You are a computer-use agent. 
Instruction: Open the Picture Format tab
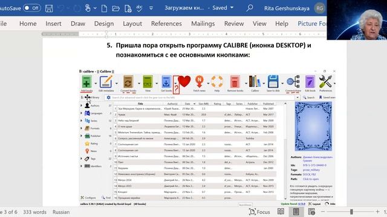(x=312, y=24)
